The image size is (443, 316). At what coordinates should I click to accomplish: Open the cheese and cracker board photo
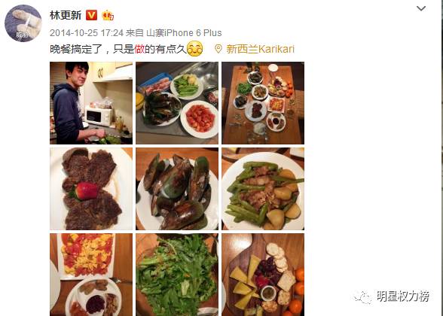click(x=263, y=275)
